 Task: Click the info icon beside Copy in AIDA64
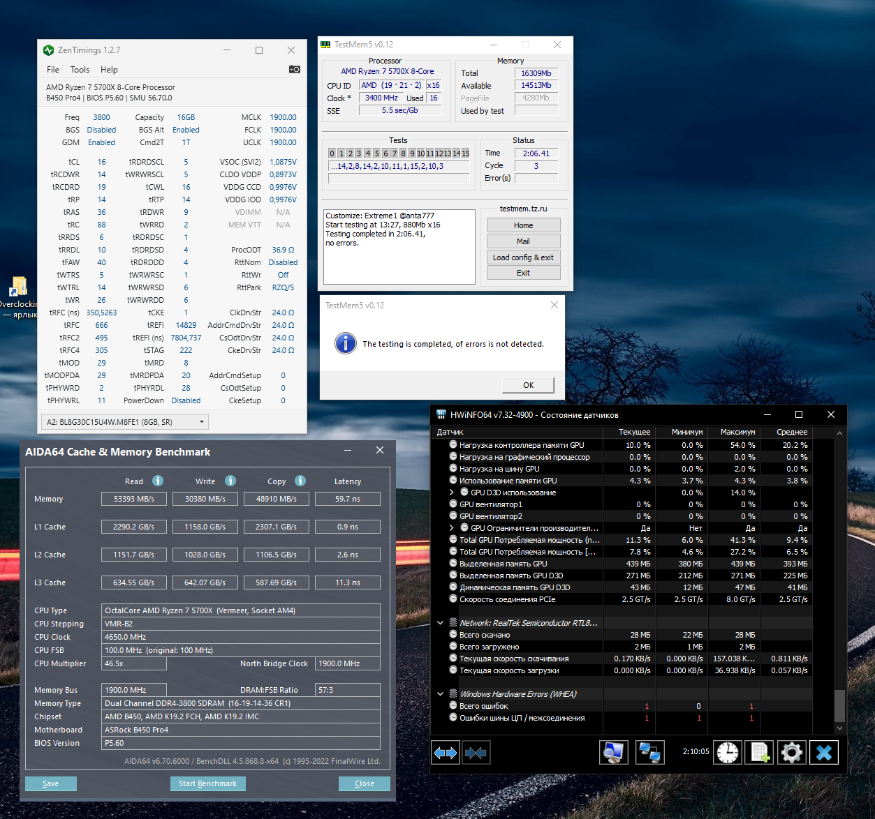point(300,481)
